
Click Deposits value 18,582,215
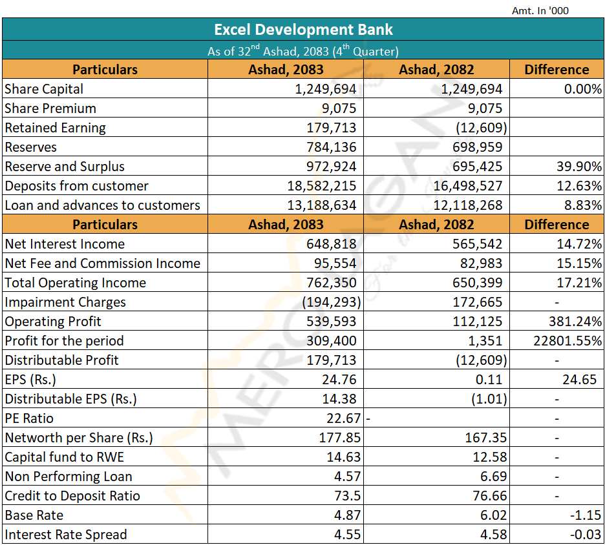click(x=322, y=186)
